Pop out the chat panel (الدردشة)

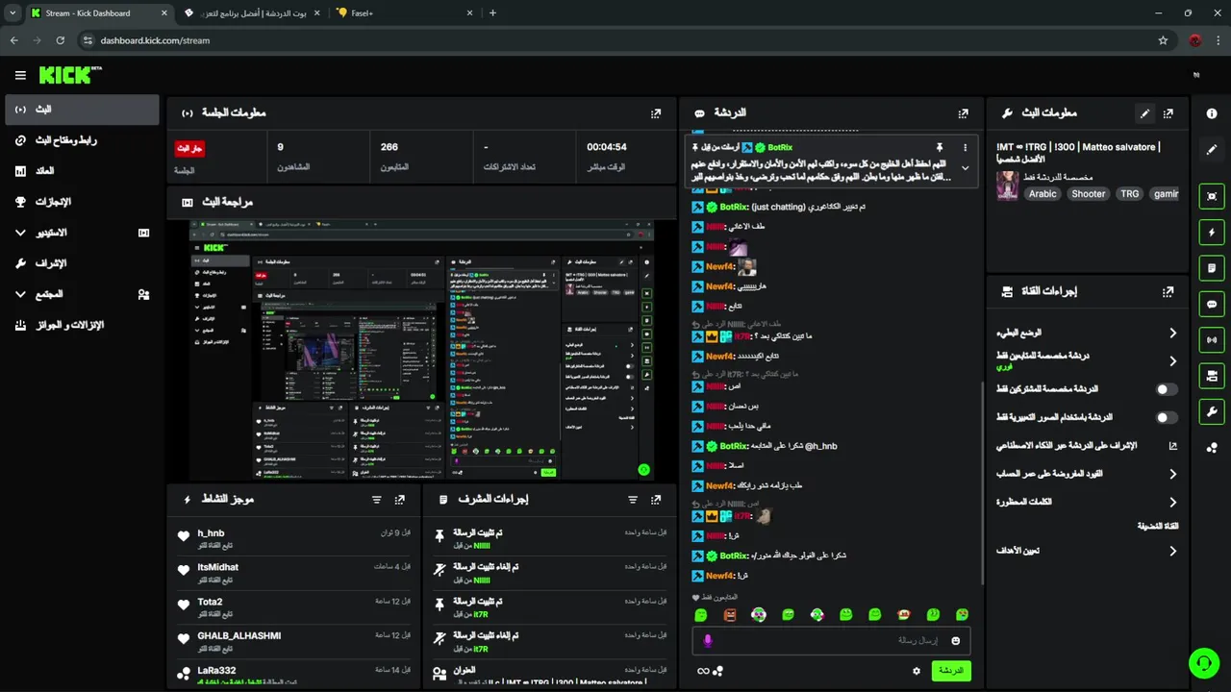pos(963,112)
